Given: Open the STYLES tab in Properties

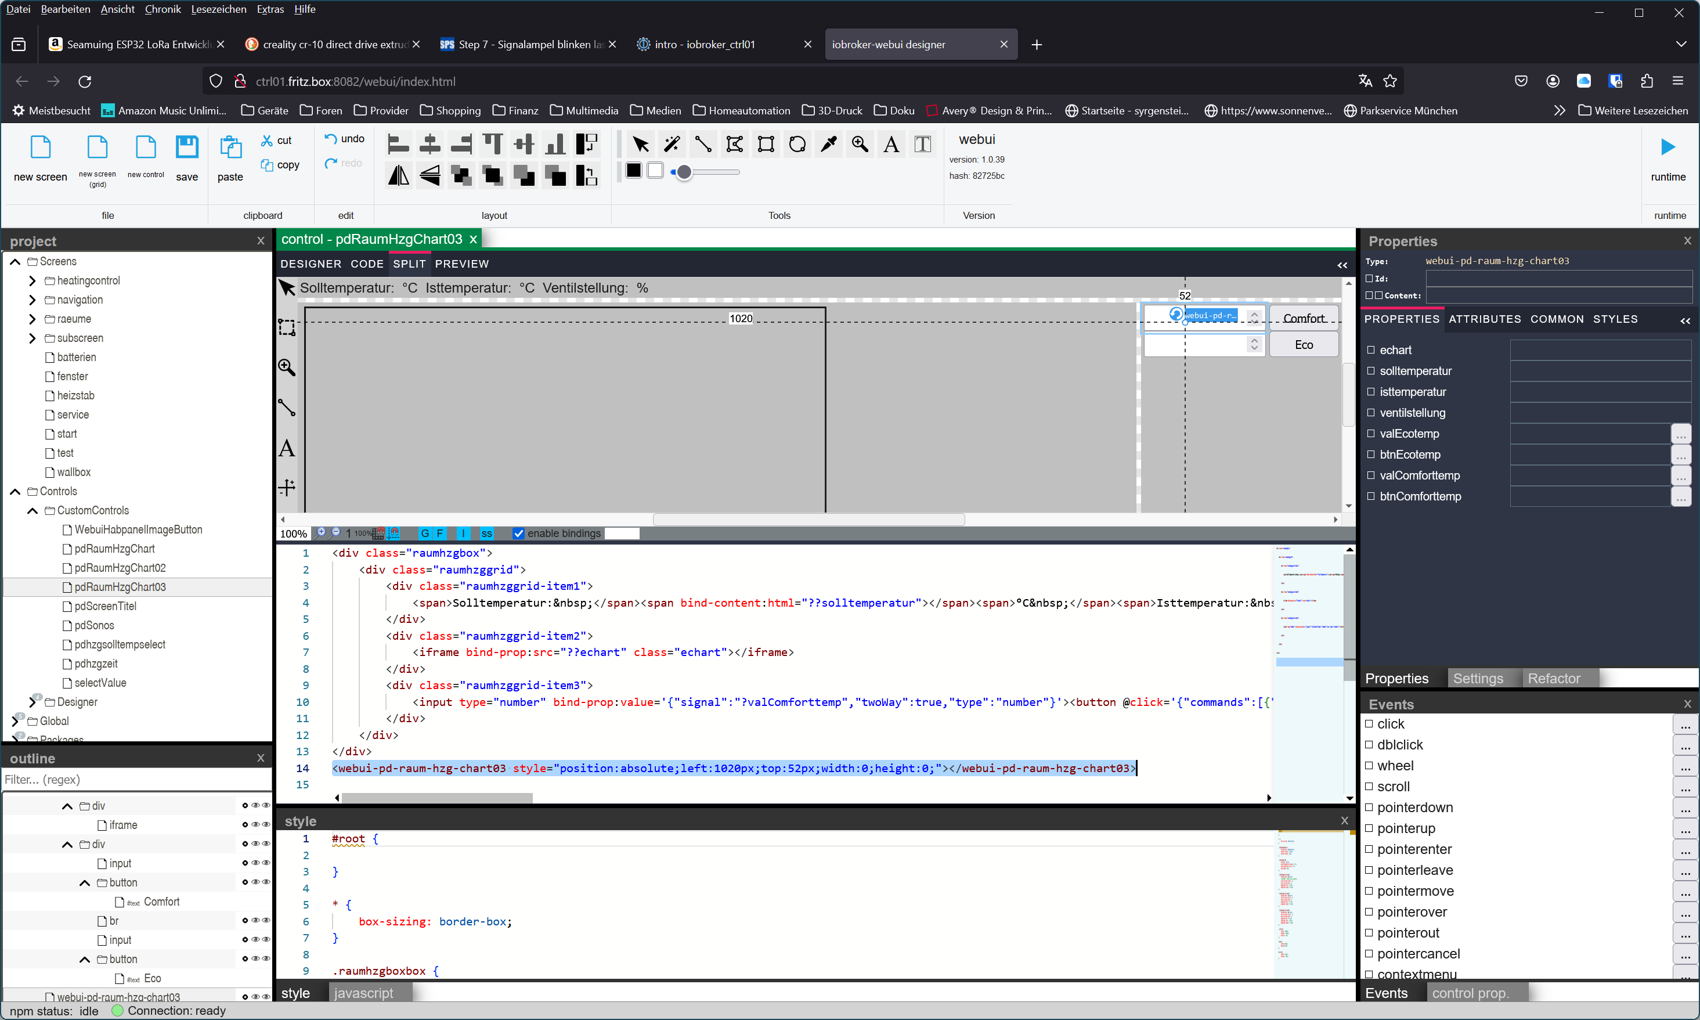Looking at the screenshot, I should (x=1615, y=319).
